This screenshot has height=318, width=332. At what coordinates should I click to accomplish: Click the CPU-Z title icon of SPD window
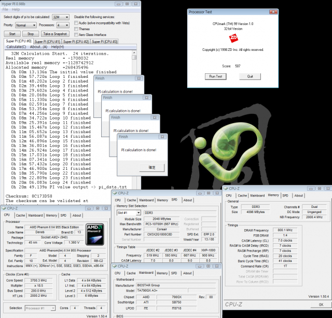point(115,193)
